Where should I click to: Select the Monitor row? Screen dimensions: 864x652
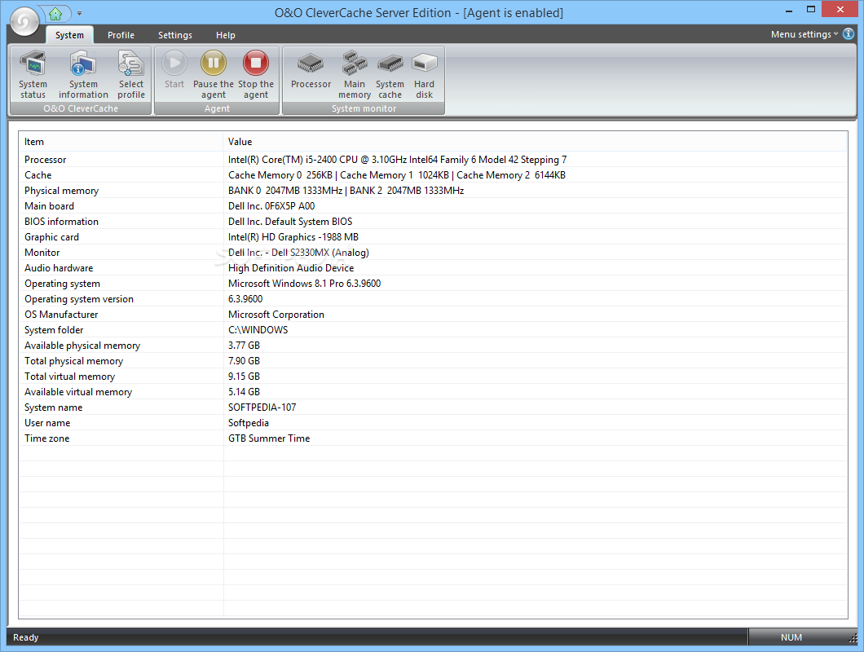pyautogui.click(x=433, y=252)
